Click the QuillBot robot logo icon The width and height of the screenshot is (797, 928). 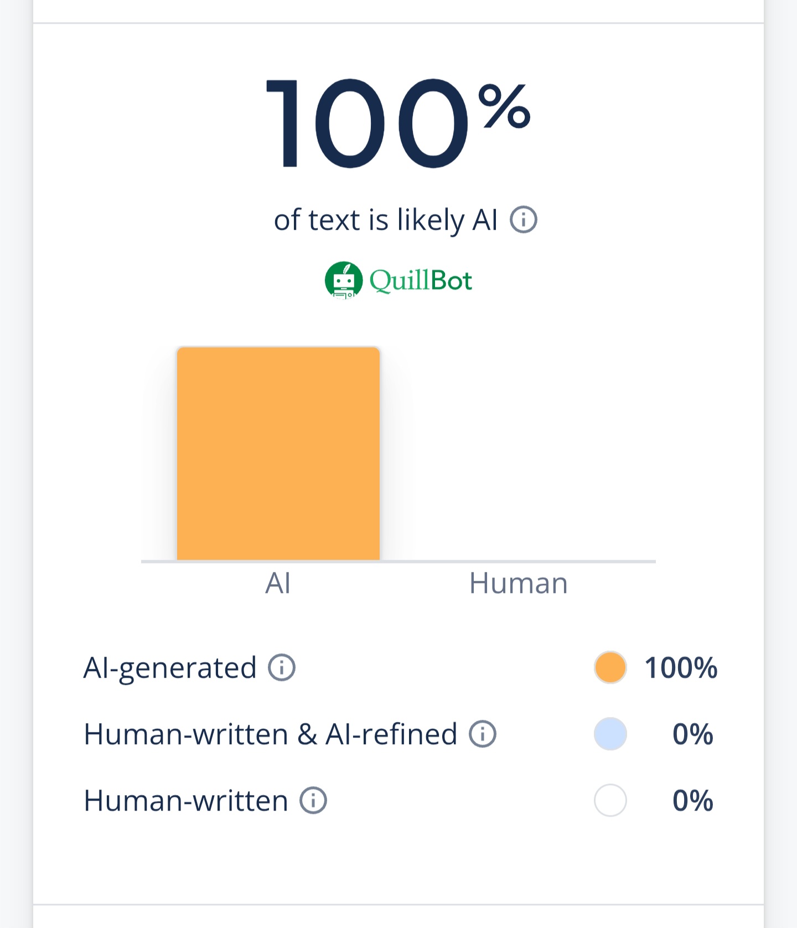pos(344,280)
